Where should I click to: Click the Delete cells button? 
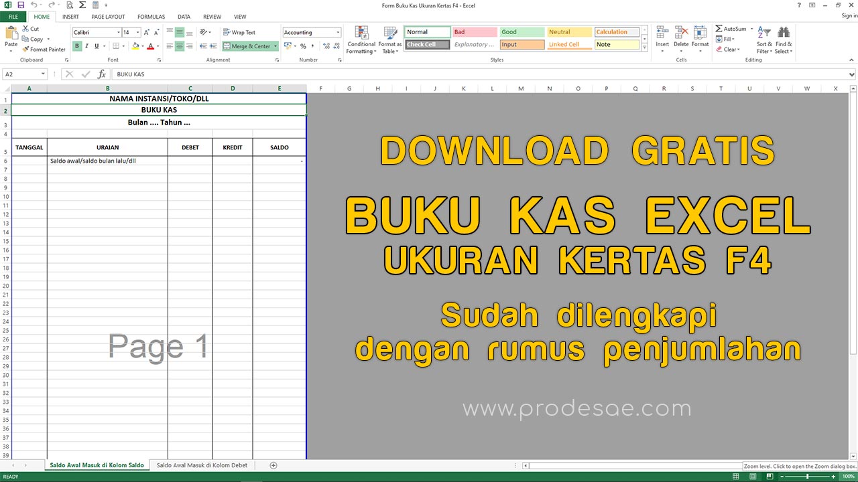pyautogui.click(x=681, y=39)
